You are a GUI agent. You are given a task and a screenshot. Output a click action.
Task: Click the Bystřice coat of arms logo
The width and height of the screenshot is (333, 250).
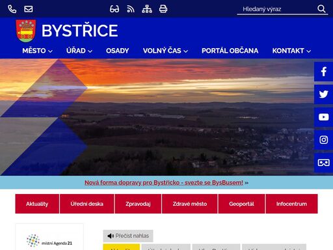(26, 31)
